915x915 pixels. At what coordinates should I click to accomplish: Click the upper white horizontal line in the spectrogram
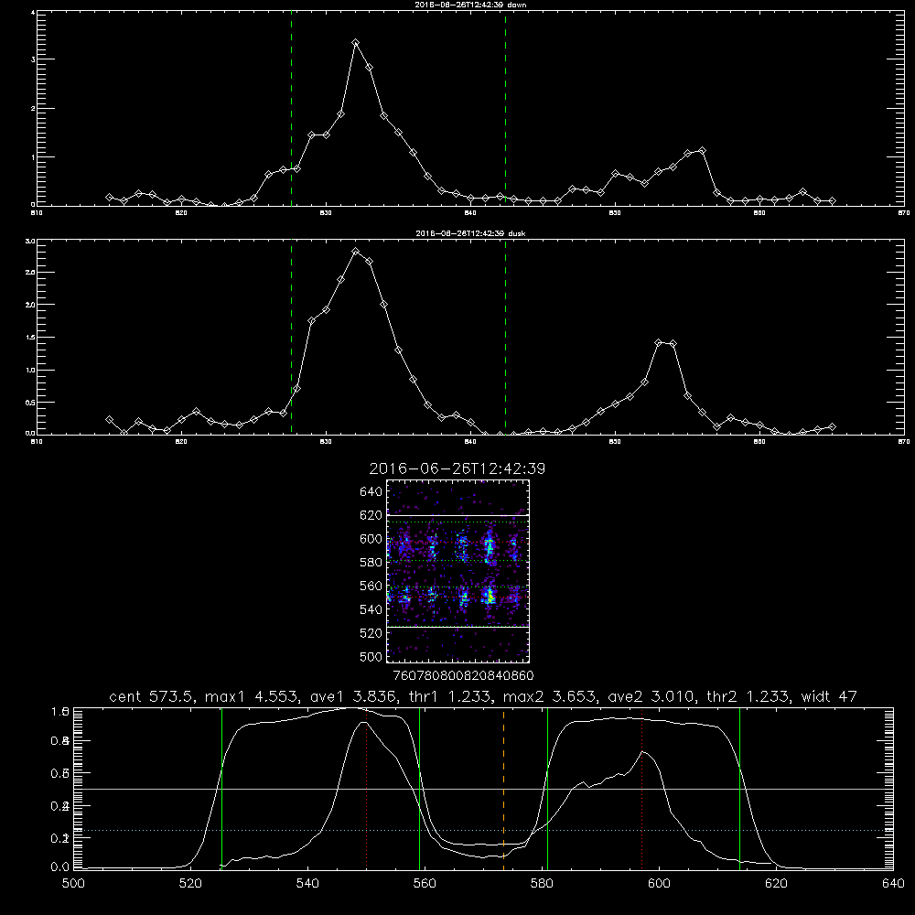pos(457,515)
